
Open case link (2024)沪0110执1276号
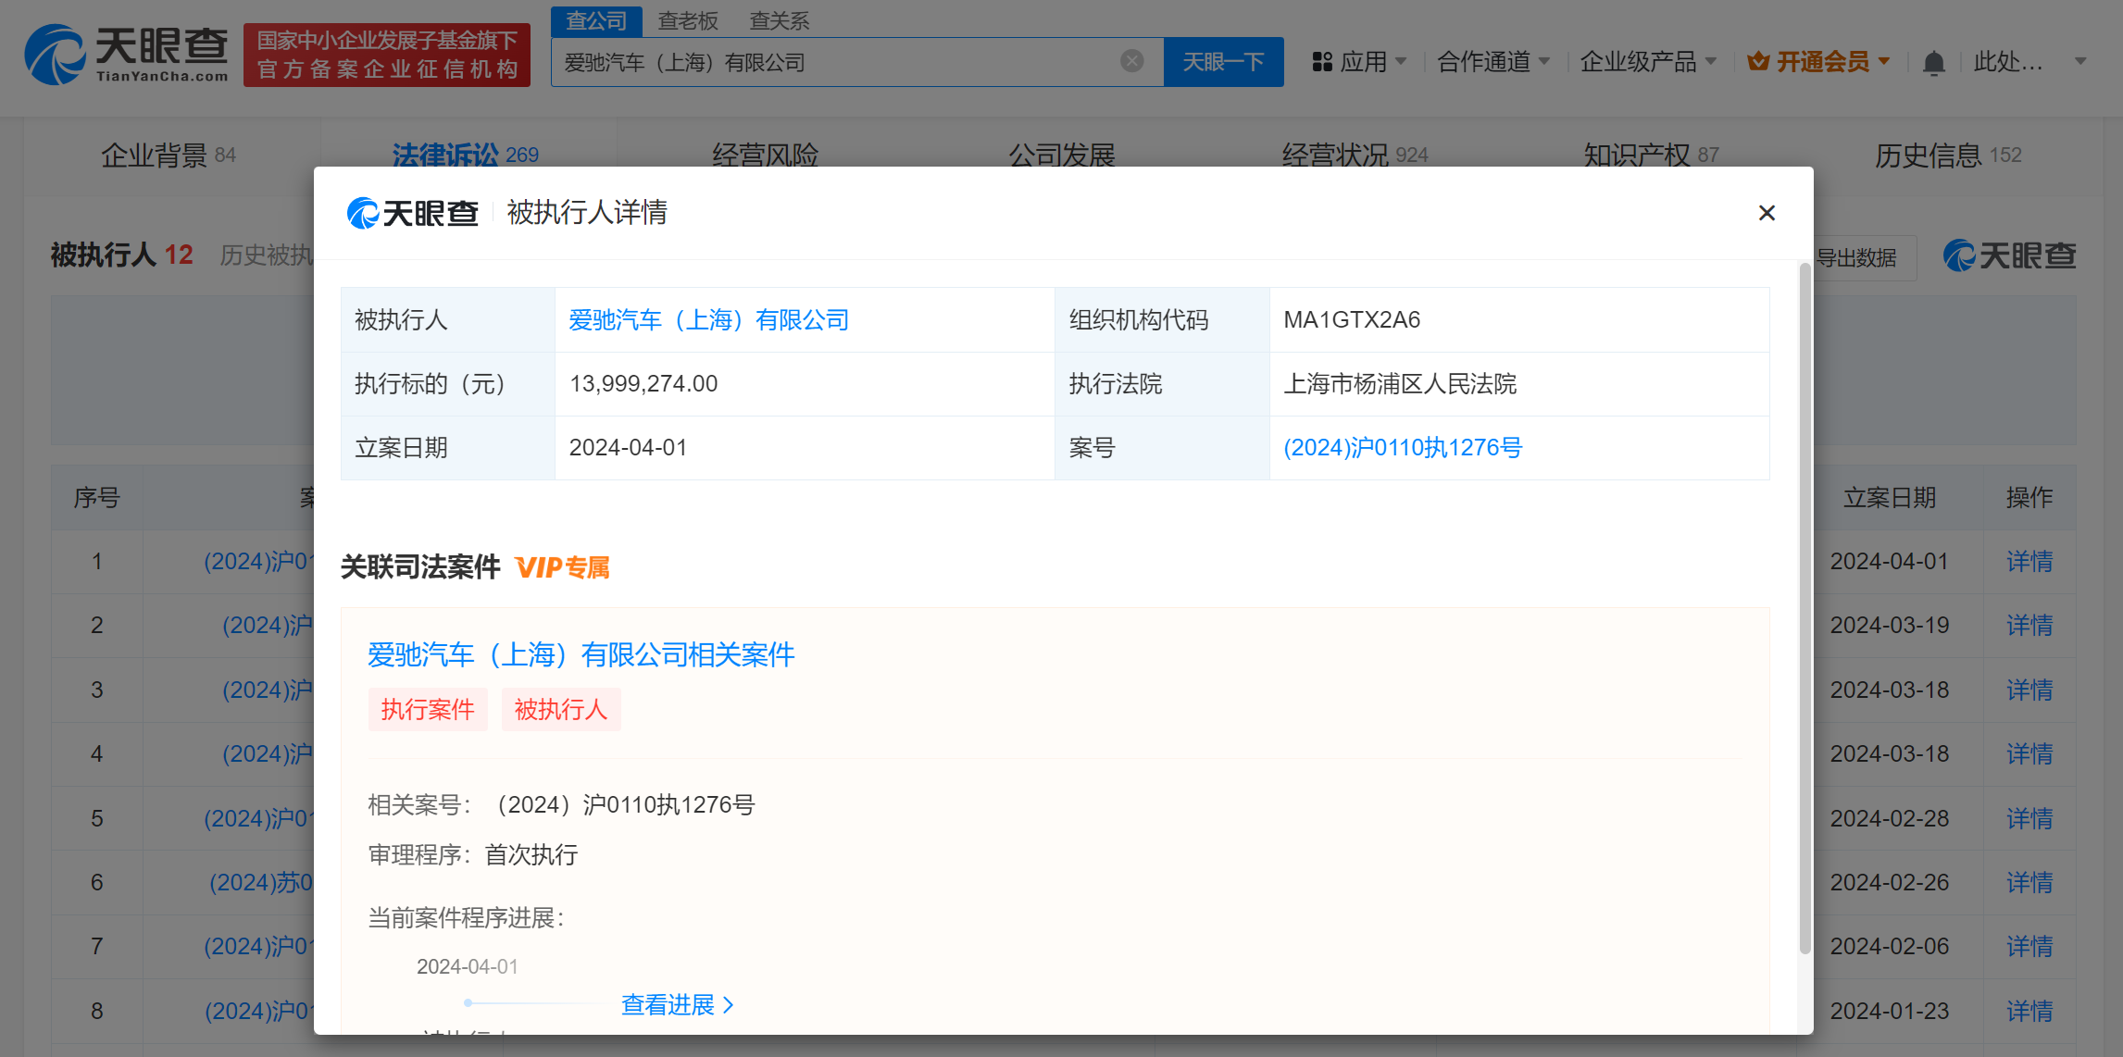click(x=1402, y=448)
